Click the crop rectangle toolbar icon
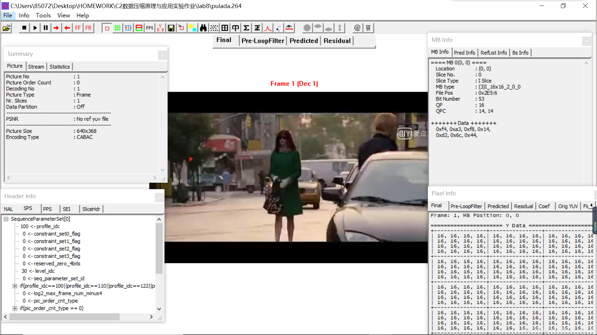597x335 pixels. coord(182,28)
